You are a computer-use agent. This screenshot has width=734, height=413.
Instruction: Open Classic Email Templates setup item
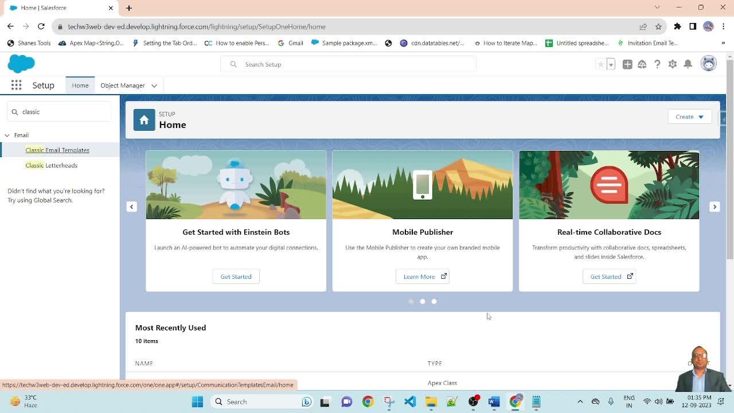tap(57, 150)
